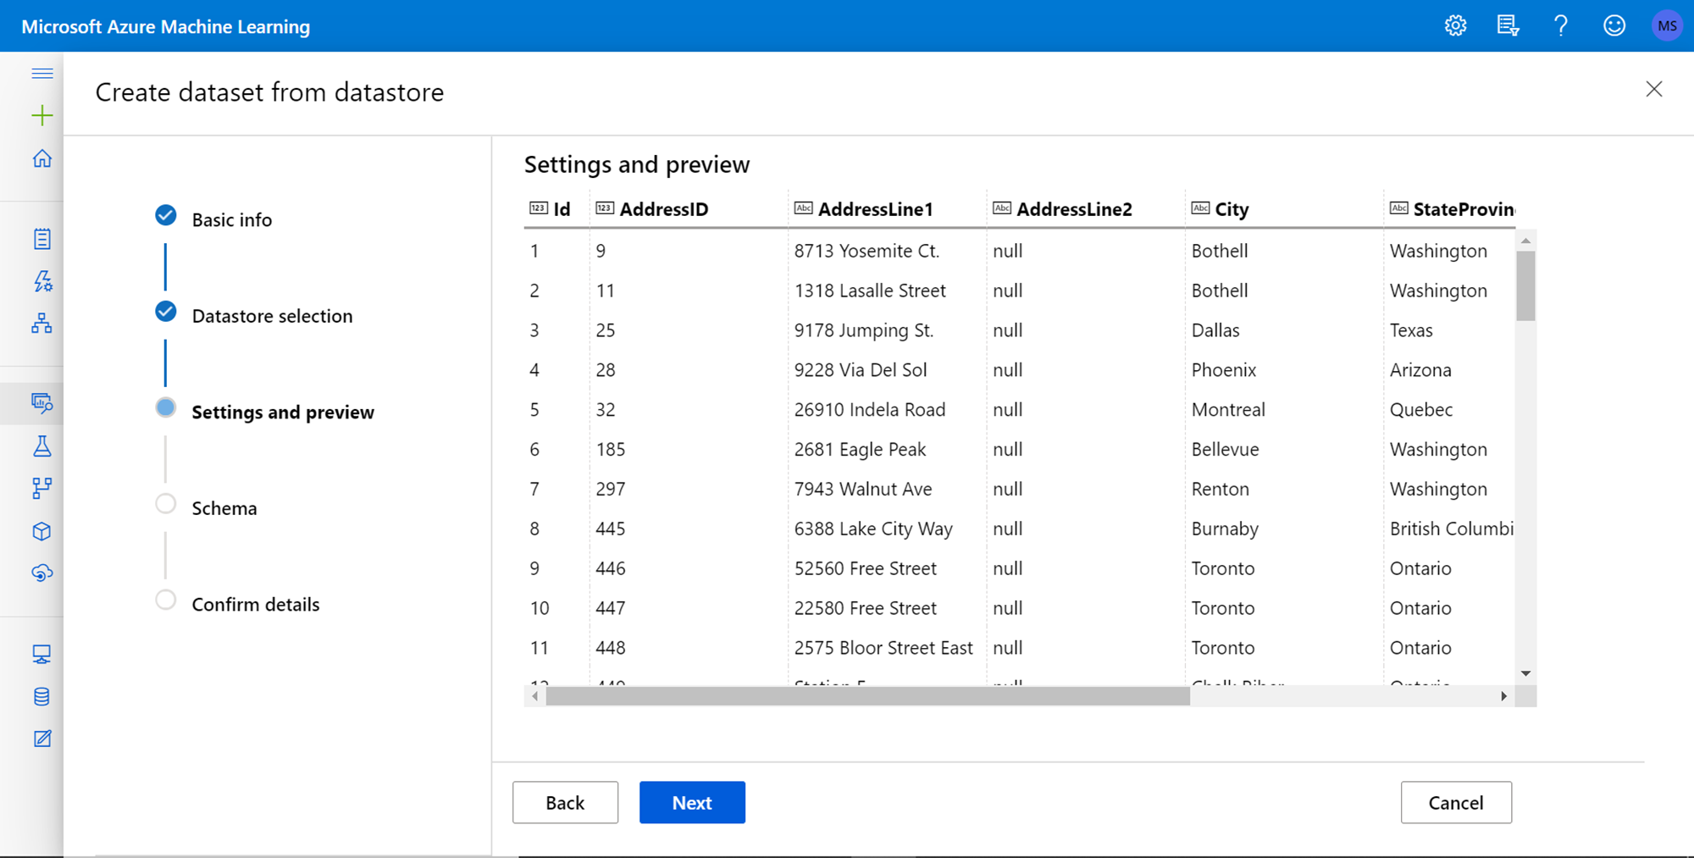The width and height of the screenshot is (1694, 858).
Task: Open the Settings gear in header
Action: tap(1455, 26)
